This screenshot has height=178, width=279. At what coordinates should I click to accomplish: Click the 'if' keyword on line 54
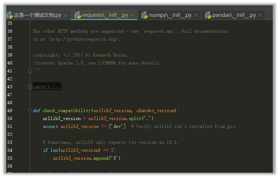(45, 150)
